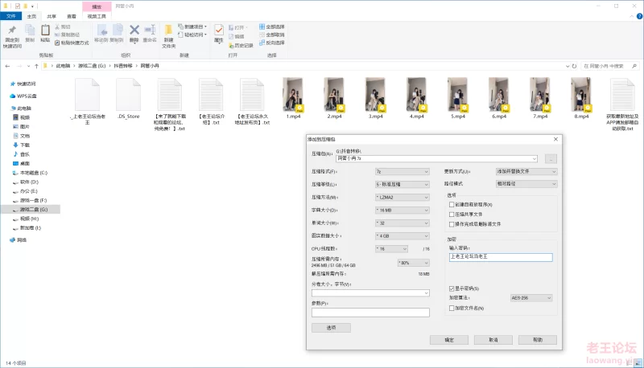Viewport: 644px width, 368px height.
Task: Open CPU threads 16 dropdown
Action: click(x=391, y=249)
